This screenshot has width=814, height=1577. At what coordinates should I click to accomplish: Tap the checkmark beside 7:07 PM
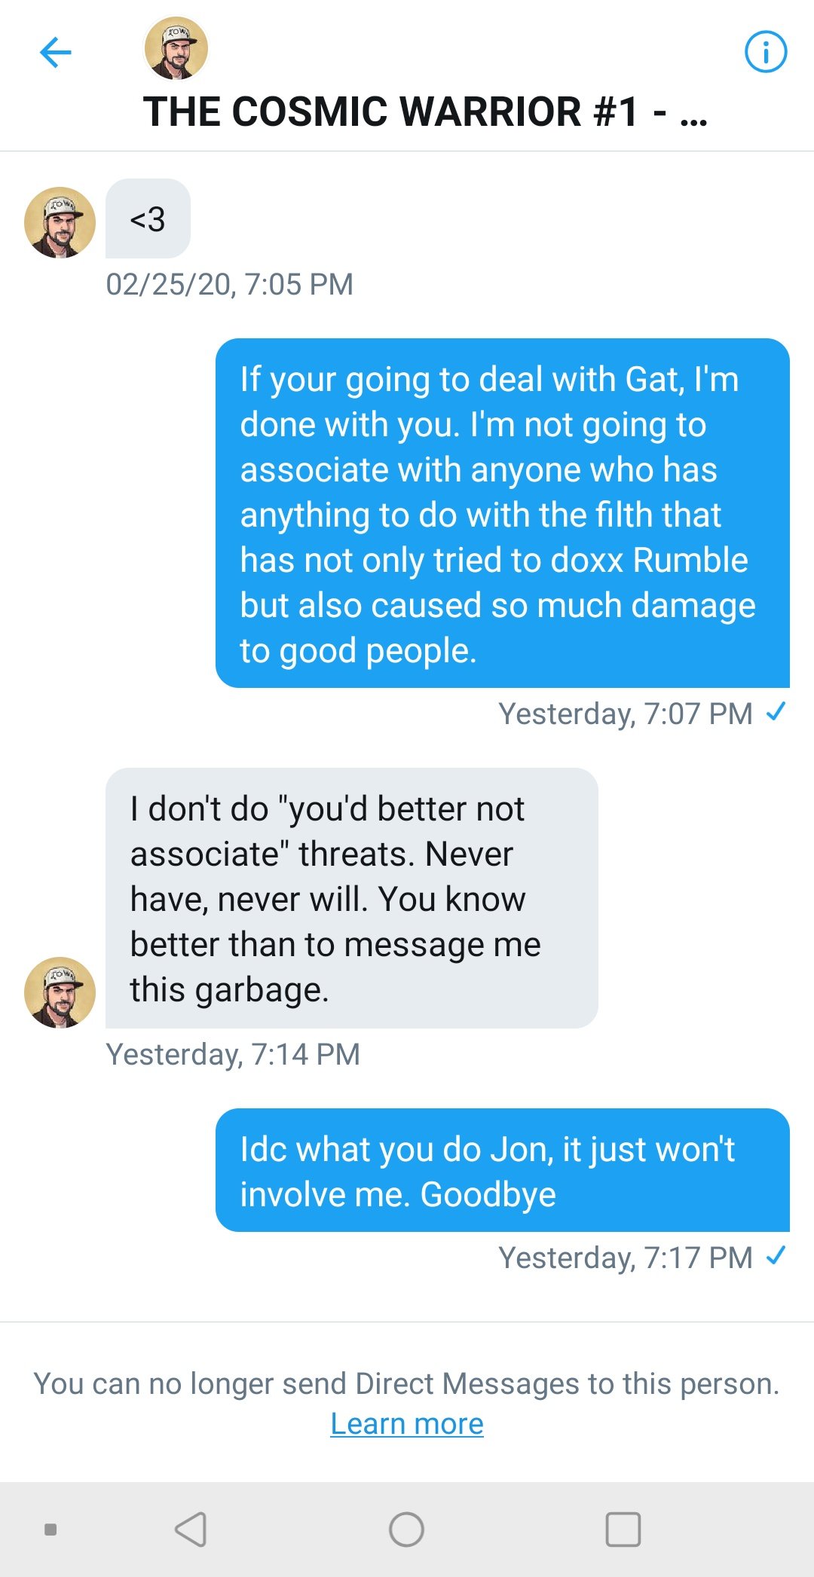[x=776, y=711]
